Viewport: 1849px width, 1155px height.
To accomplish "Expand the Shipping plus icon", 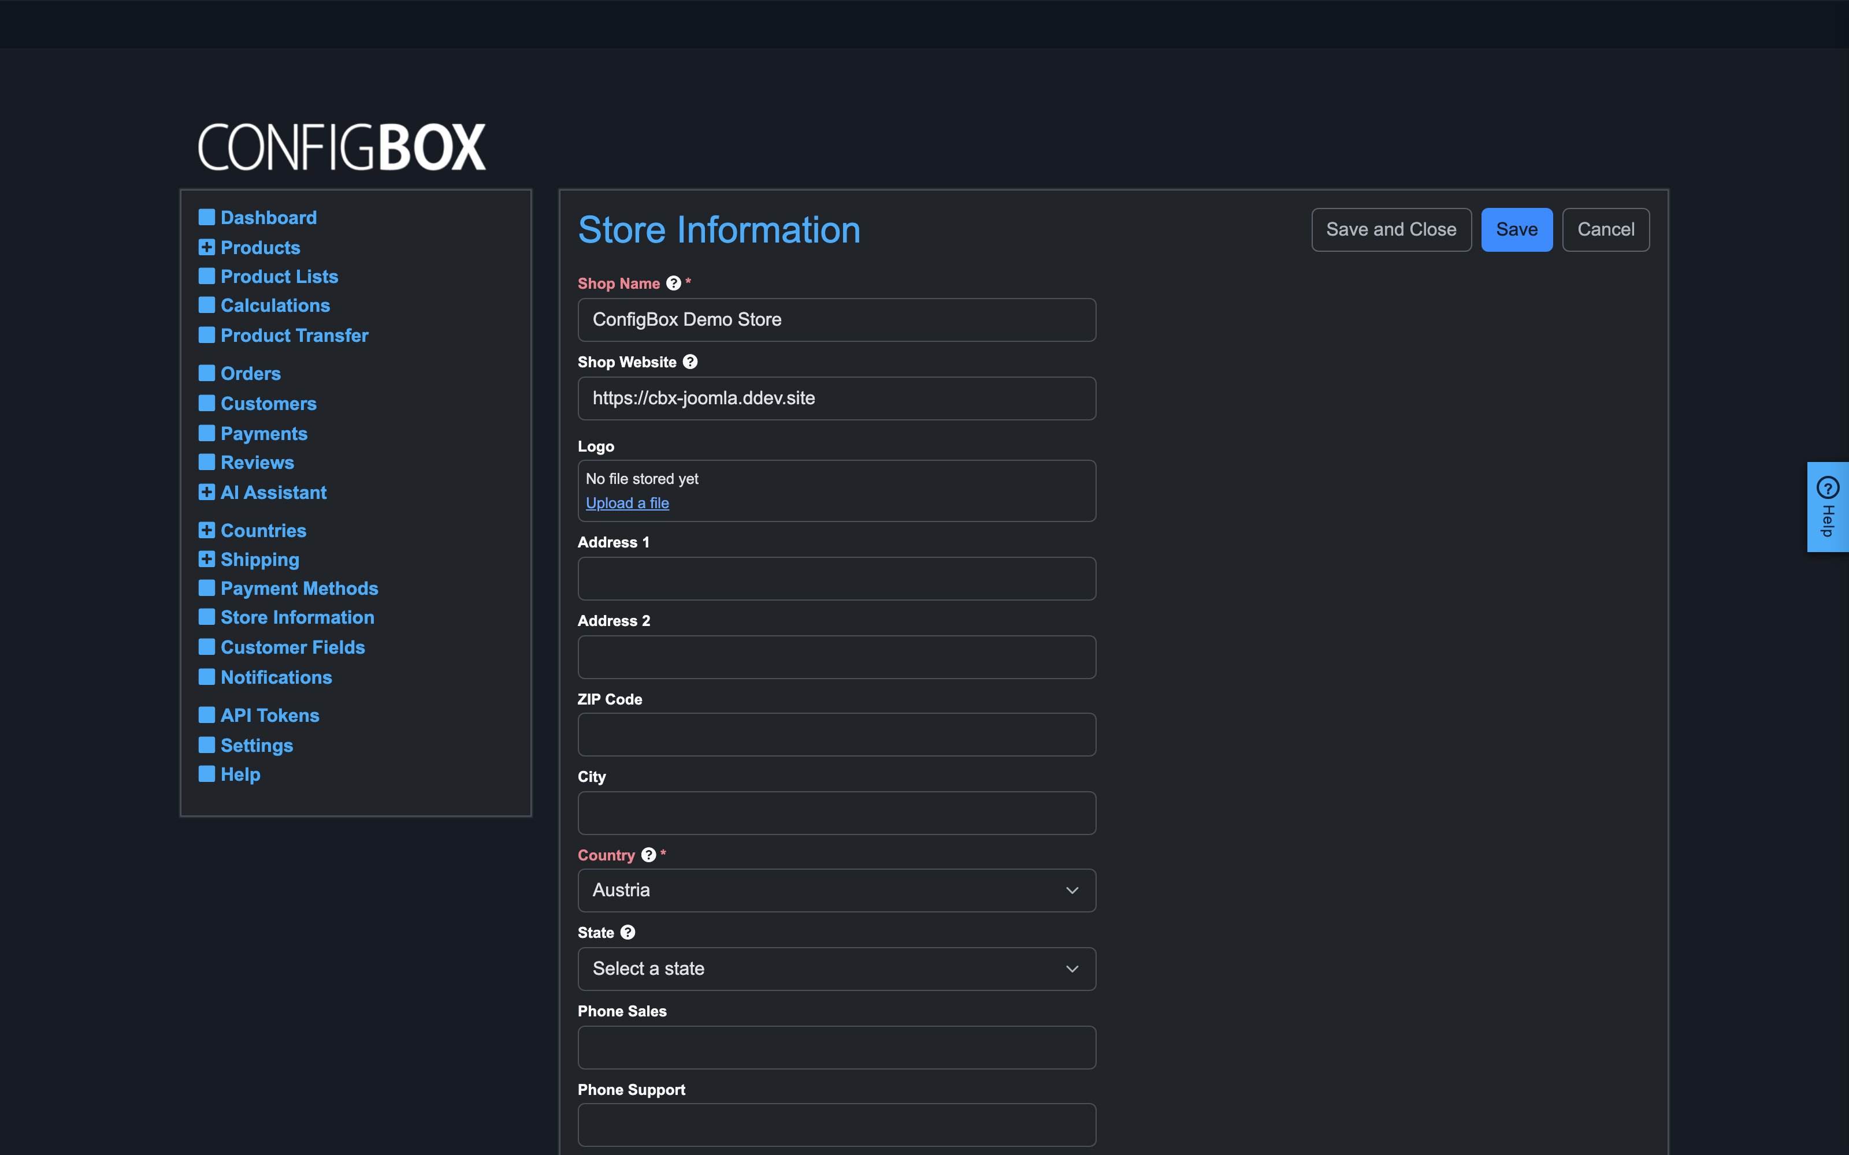I will (x=206, y=559).
